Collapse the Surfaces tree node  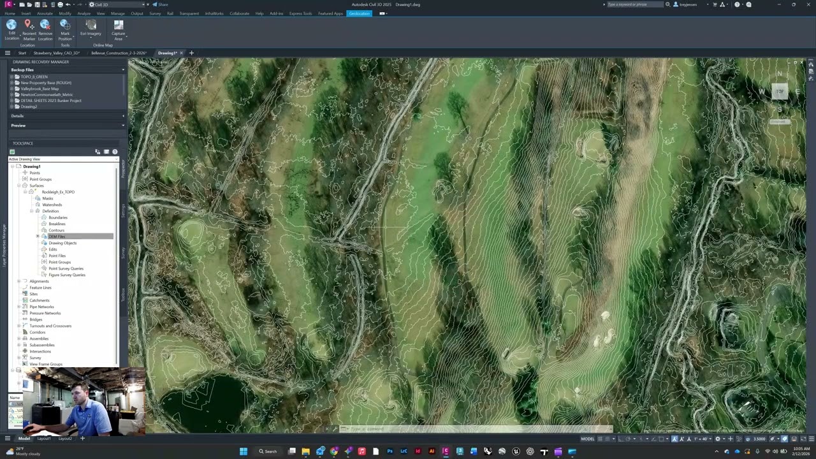pyautogui.click(x=18, y=186)
